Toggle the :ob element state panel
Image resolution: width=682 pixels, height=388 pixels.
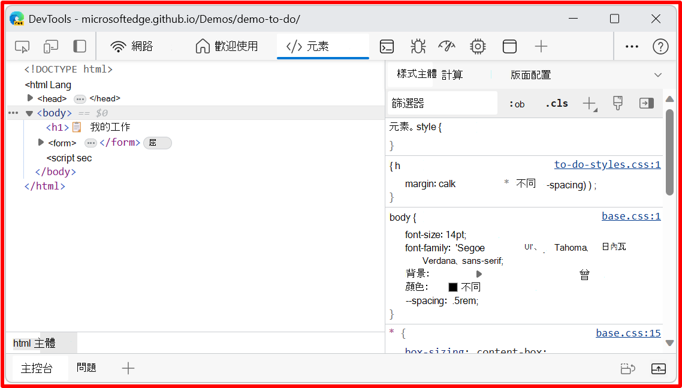point(517,103)
